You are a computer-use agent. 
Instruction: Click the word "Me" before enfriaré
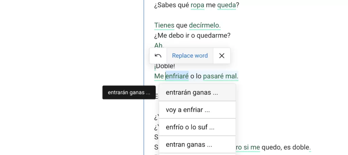tap(159, 76)
